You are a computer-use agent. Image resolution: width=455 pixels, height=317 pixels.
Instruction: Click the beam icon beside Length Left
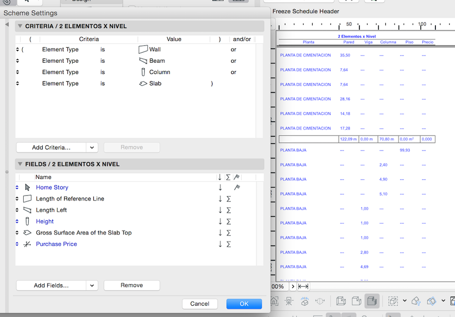pos(27,210)
